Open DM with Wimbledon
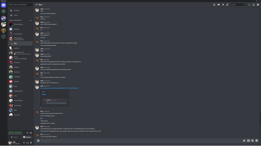This screenshot has width=261, height=146. pos(20,39)
